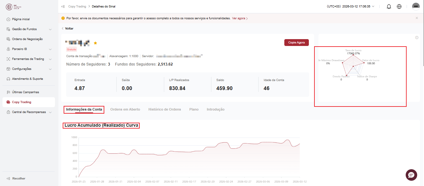Screen dimensions: 424x186
Task: Click the Copie Agora button
Action: point(296,43)
